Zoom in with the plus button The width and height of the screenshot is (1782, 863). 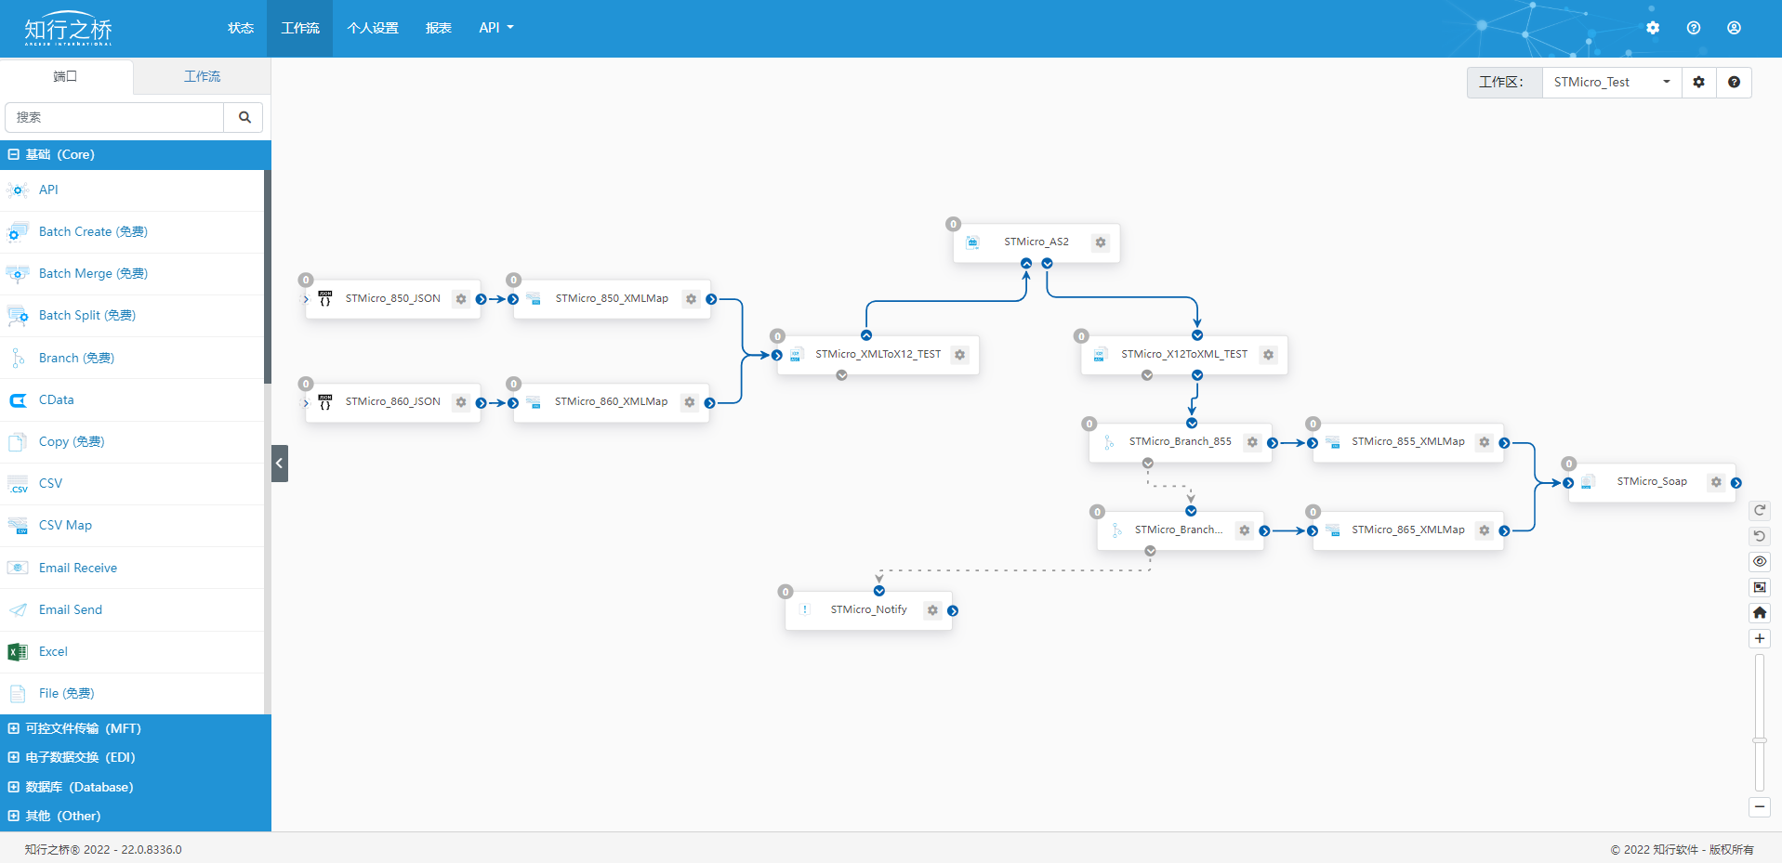(x=1760, y=638)
